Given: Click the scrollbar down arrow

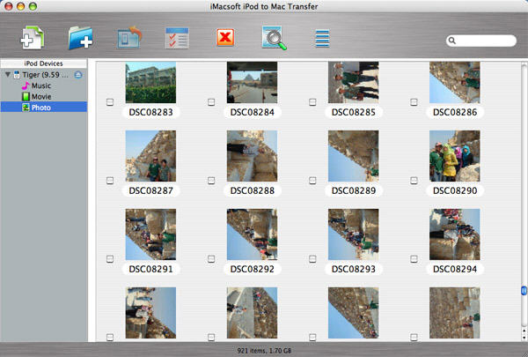Looking at the screenshot, I should pos(524,338).
